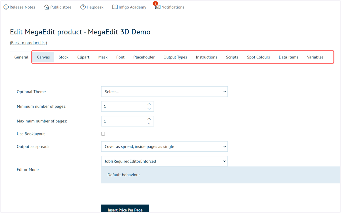This screenshot has height=213, width=341.
Task: Go back to product list
Action: pyautogui.click(x=28, y=43)
